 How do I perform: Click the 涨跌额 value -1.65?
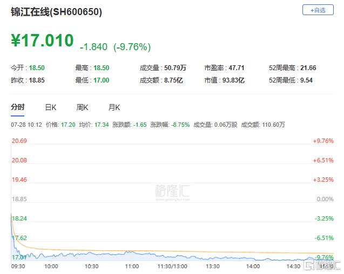(x=140, y=125)
